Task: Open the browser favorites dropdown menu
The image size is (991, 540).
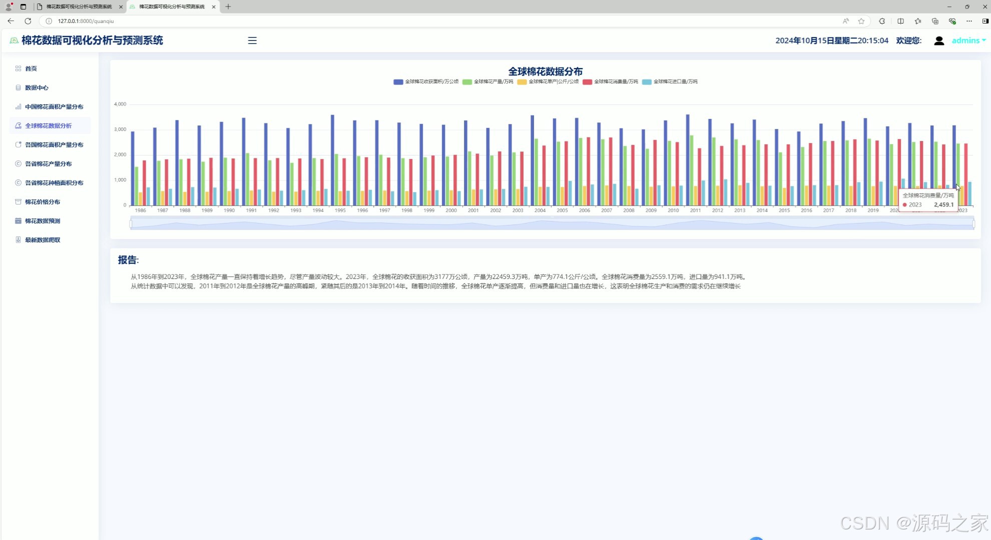Action: pyautogui.click(x=917, y=21)
